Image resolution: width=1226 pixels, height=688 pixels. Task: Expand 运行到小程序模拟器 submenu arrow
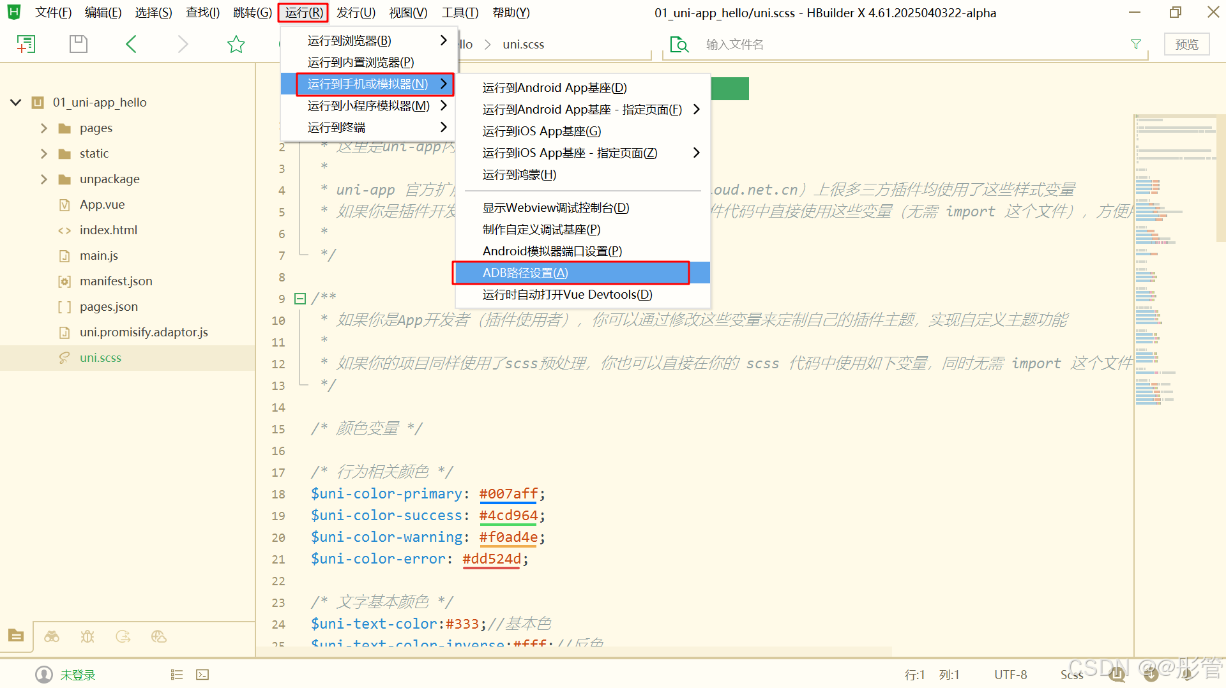pos(444,105)
